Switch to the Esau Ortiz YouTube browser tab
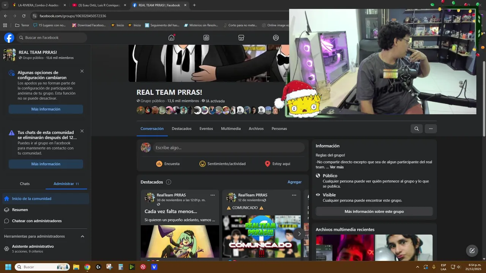Screen dimensions: 486x273 tap(99, 5)
